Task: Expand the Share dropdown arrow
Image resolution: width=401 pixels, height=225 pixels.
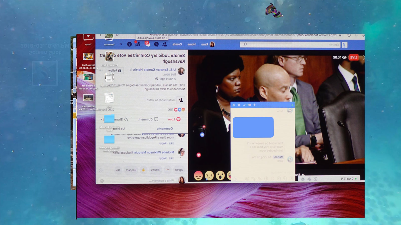Action: [x=101, y=119]
